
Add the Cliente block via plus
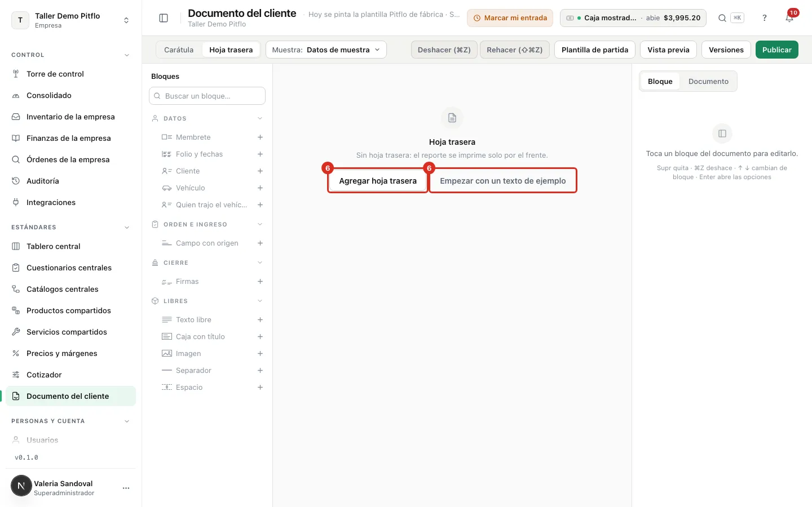(x=260, y=171)
